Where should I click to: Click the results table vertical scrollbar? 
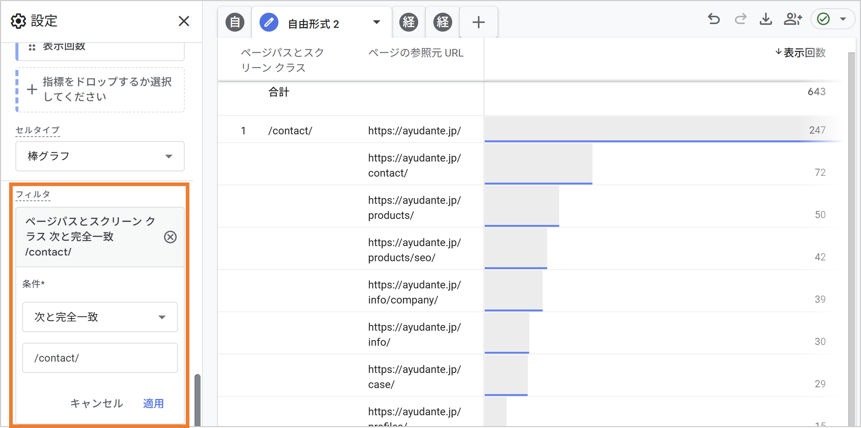(x=852, y=239)
